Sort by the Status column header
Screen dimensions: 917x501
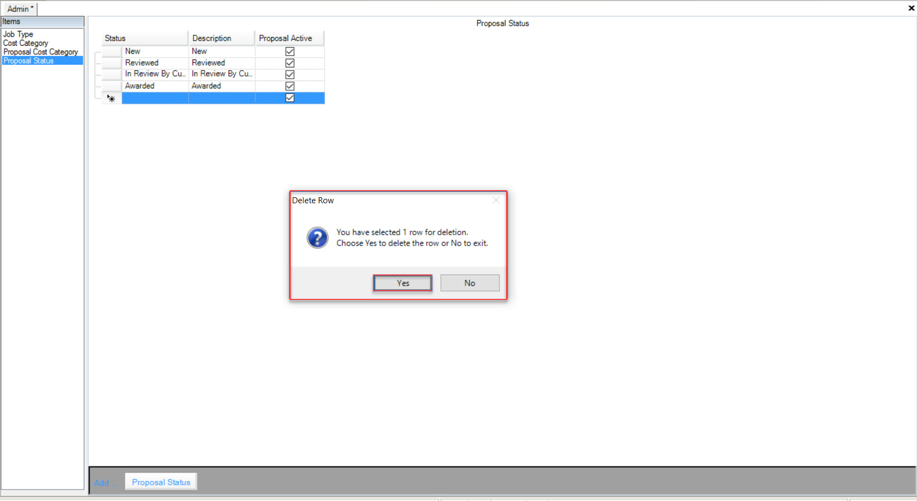[x=145, y=38]
